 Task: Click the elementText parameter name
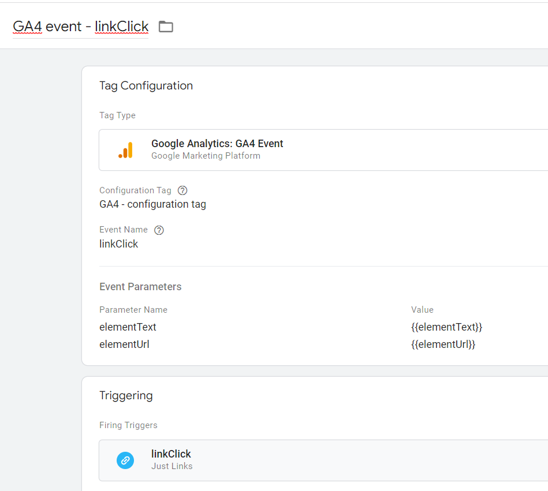pyautogui.click(x=128, y=327)
